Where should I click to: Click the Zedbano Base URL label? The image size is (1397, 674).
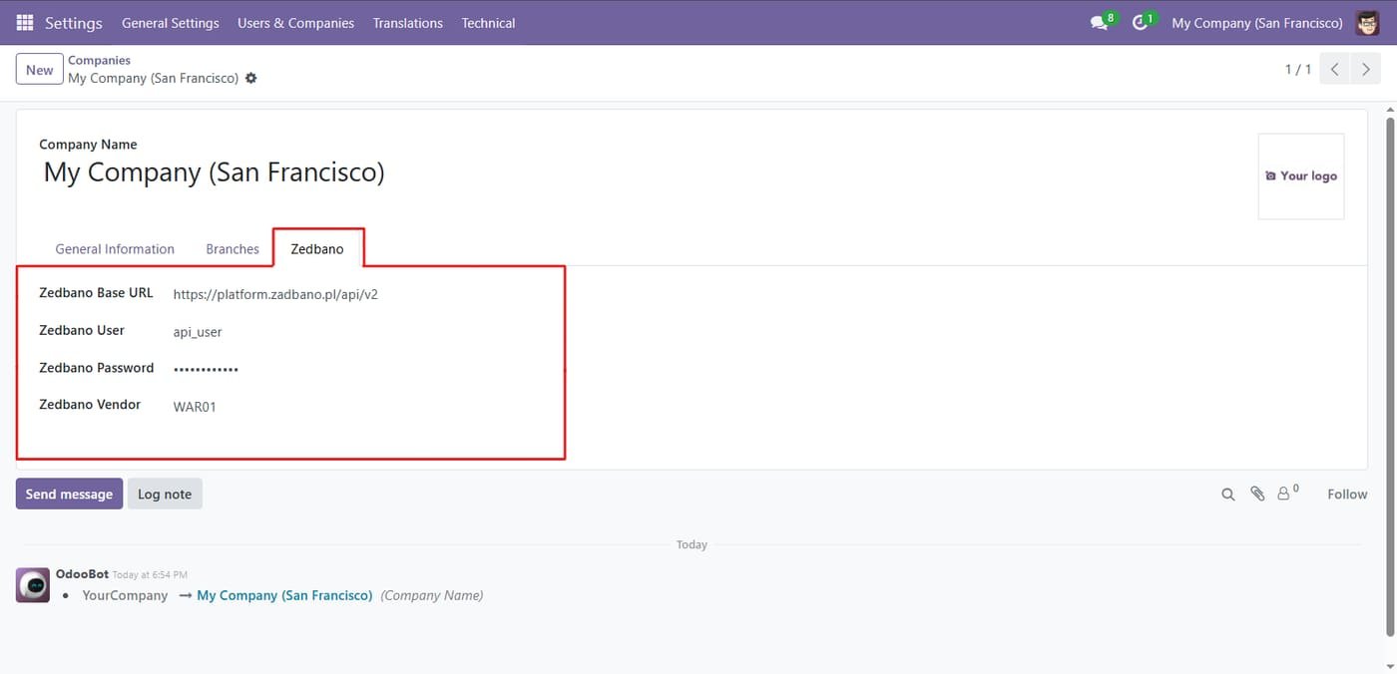tap(96, 292)
